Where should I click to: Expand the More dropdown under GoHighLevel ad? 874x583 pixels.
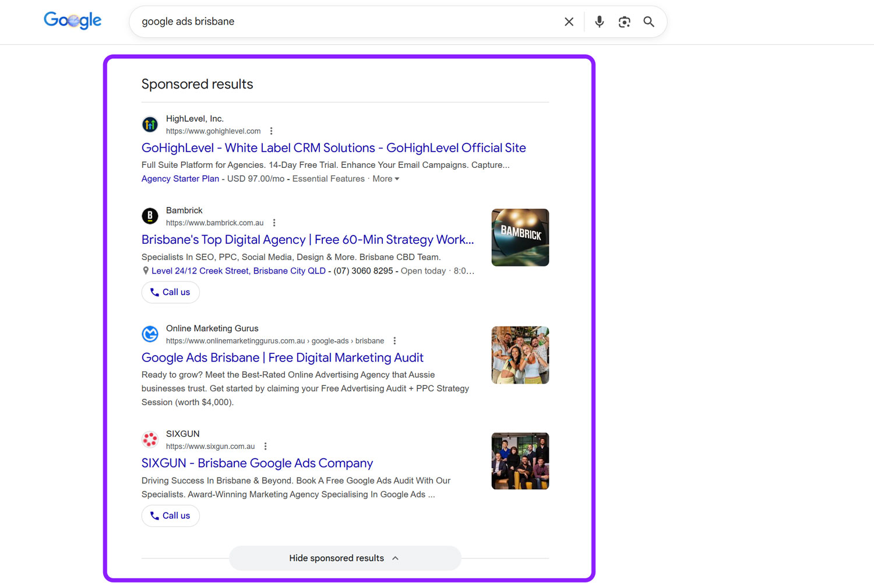pyautogui.click(x=386, y=179)
